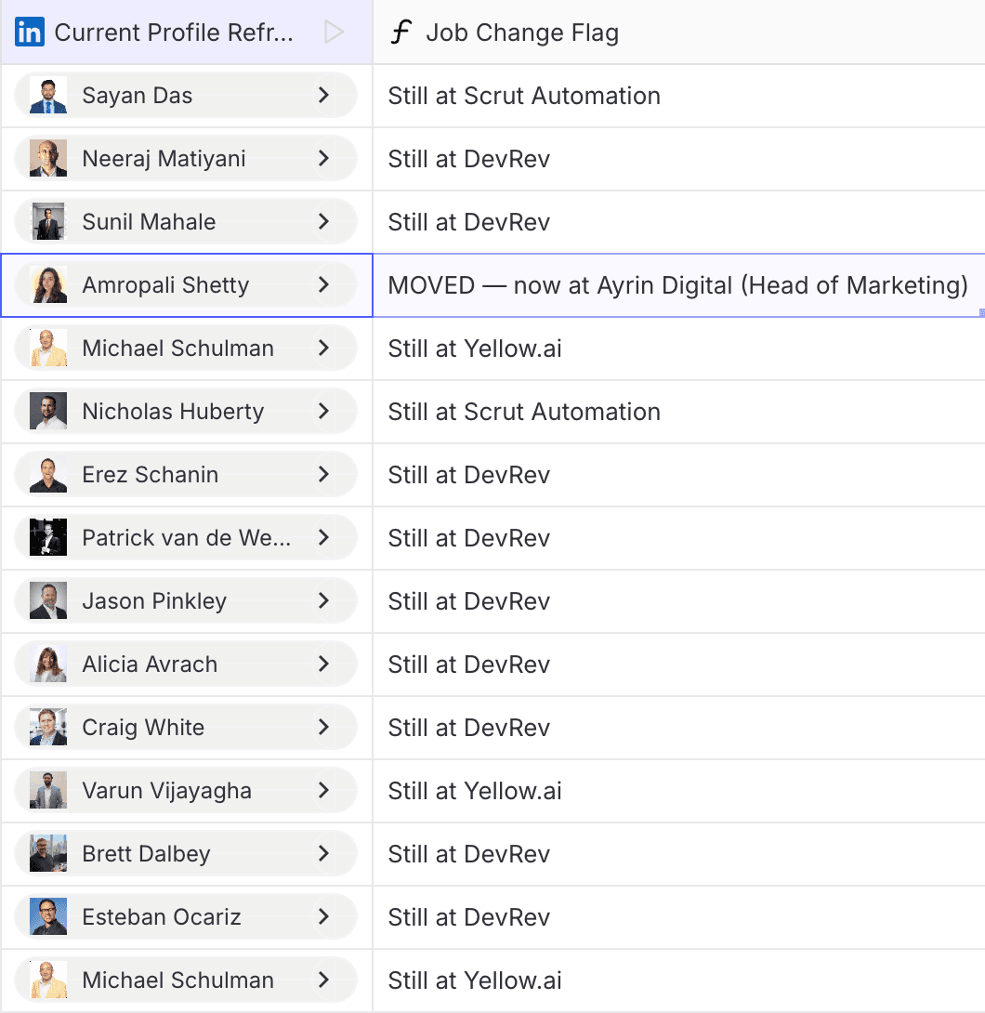985x1013 pixels.
Task: Select the name Nicholas Huberty
Action: pyautogui.click(x=173, y=412)
